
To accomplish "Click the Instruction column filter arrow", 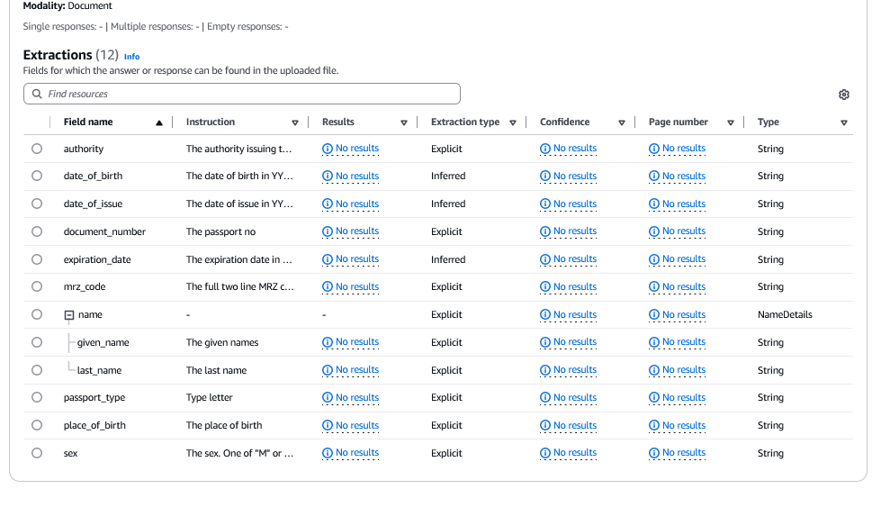I will [x=295, y=122].
